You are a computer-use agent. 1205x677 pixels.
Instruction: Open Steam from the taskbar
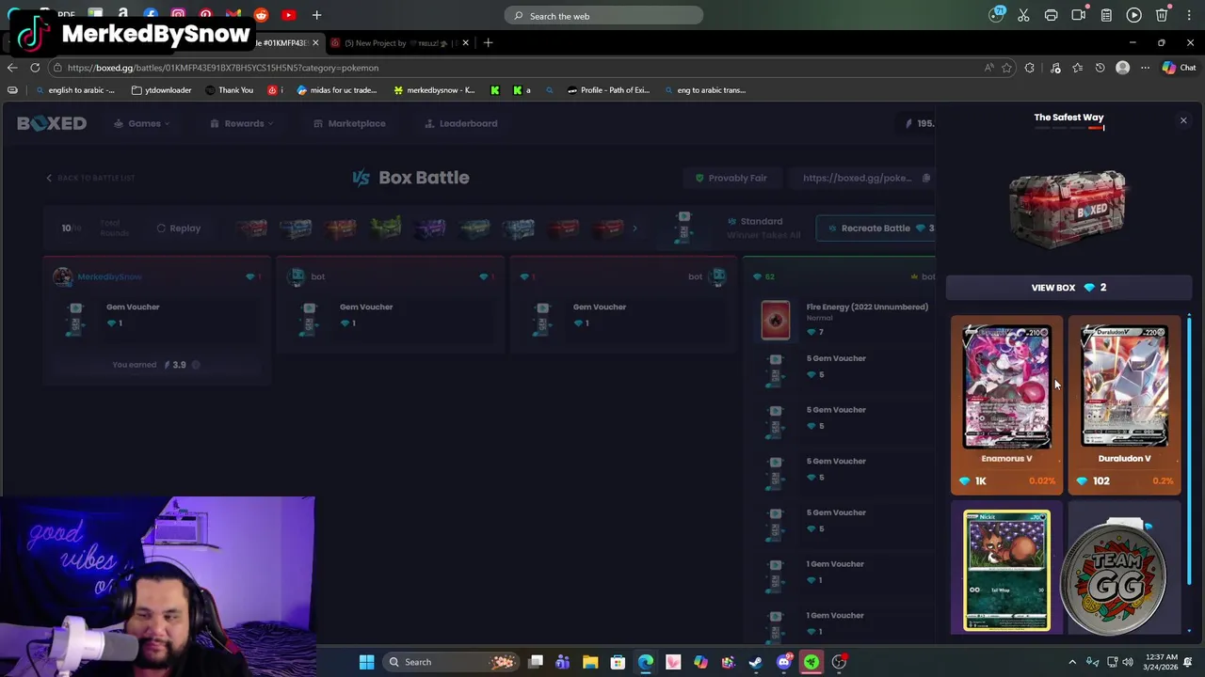click(756, 662)
